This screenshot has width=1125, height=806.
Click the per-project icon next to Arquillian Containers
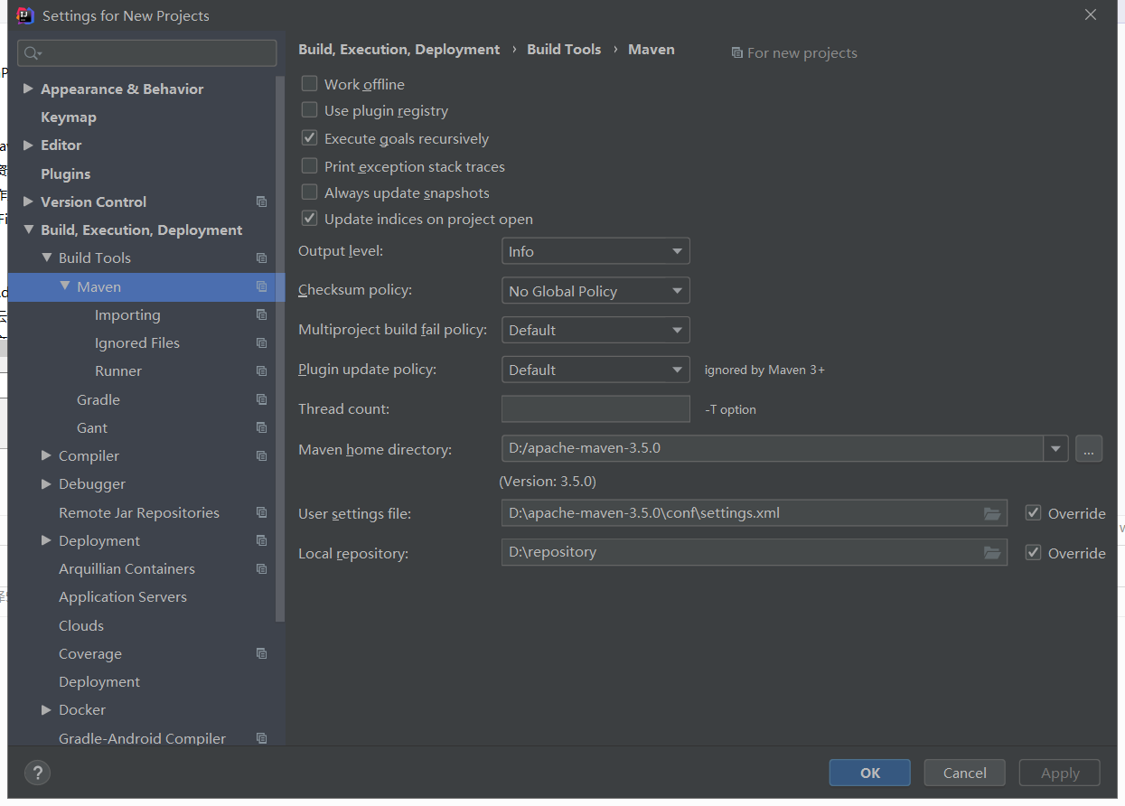(261, 568)
